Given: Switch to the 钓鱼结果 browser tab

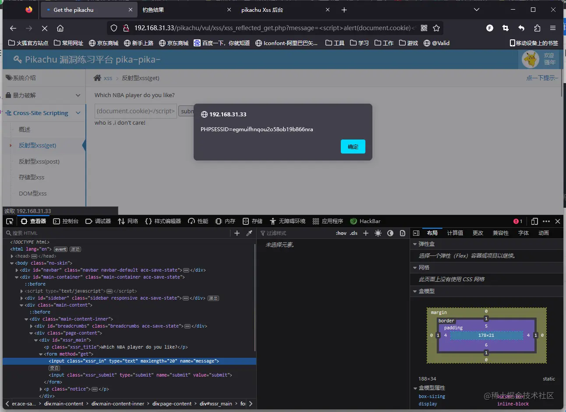Looking at the screenshot, I should pos(187,10).
